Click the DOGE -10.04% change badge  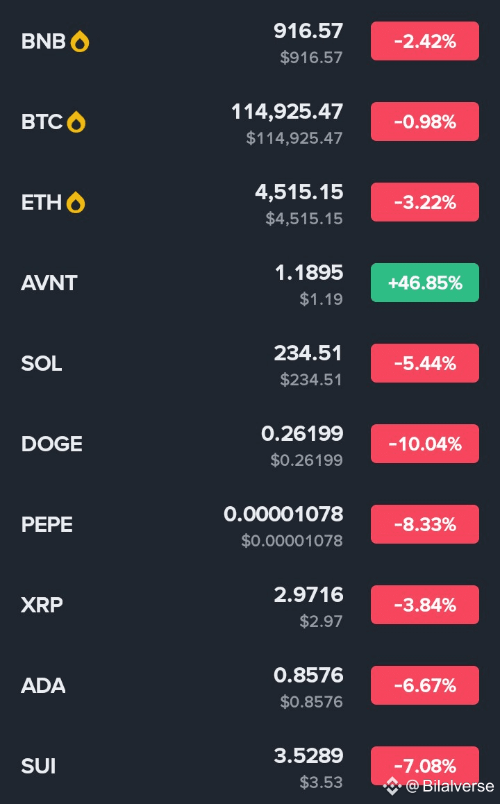coord(424,444)
